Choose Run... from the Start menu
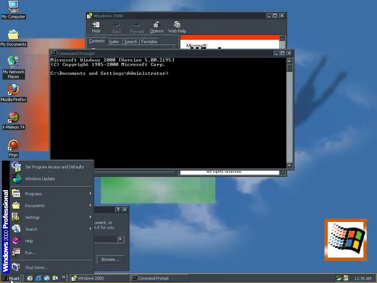 pos(52,253)
